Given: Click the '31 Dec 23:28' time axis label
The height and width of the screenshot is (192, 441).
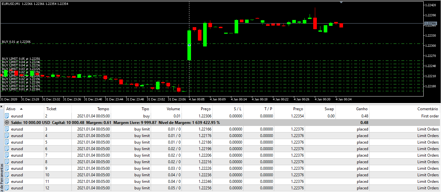Looking at the screenshot, I should point(30,99).
